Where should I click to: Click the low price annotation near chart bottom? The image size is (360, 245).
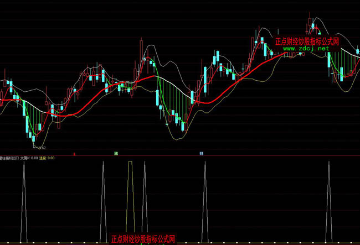(x=40, y=148)
